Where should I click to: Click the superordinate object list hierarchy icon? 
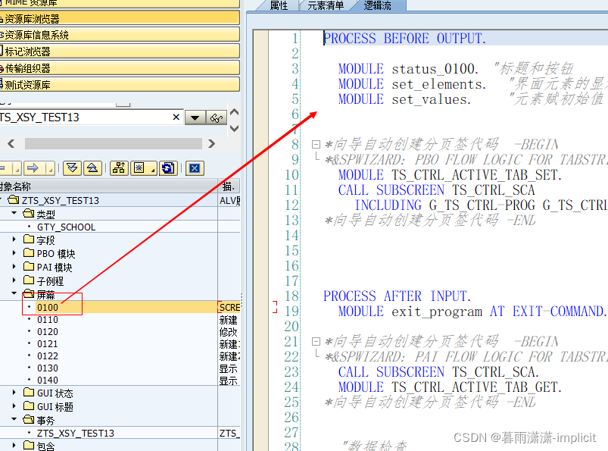pyautogui.click(x=119, y=168)
